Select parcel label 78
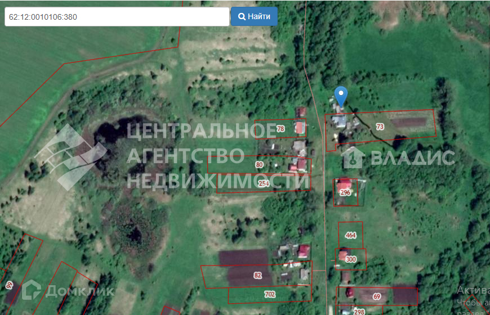This screenshot has height=315, width=490. coord(280,129)
